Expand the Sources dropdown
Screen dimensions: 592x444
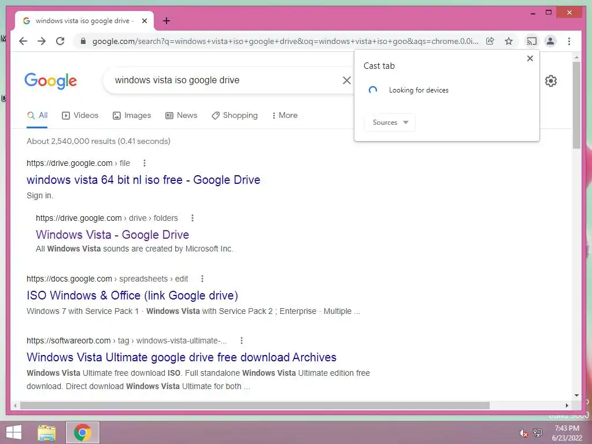(390, 123)
